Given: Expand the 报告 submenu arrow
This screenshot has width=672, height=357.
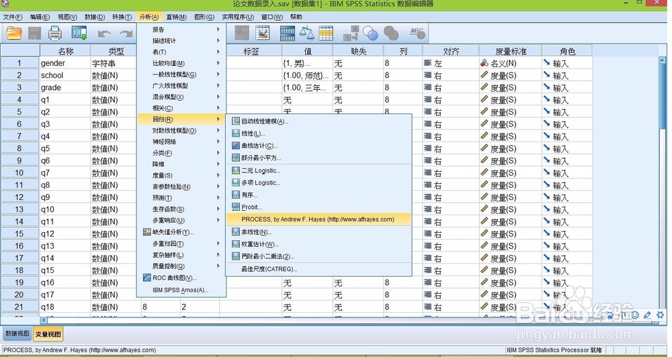Looking at the screenshot, I should (x=218, y=30).
